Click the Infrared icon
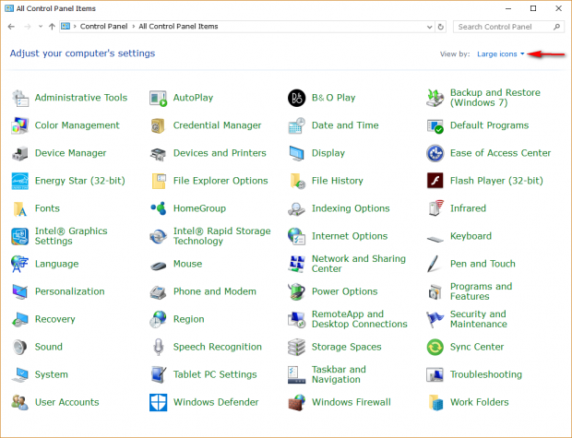The image size is (572, 438). (x=435, y=208)
